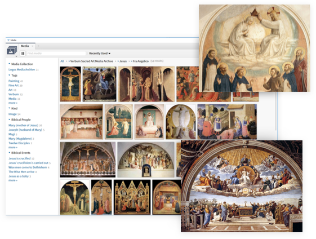Filter by Wise men come to Bethlehem
The width and height of the screenshot is (316, 239).
point(28,167)
